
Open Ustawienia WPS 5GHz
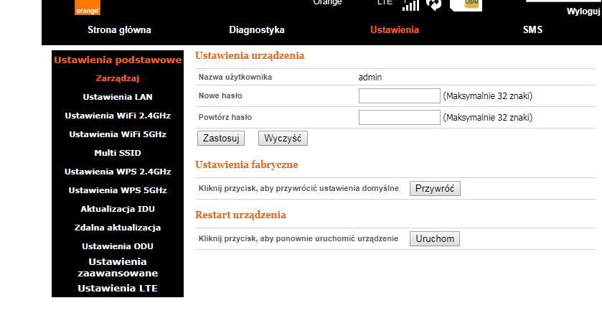pos(118,190)
